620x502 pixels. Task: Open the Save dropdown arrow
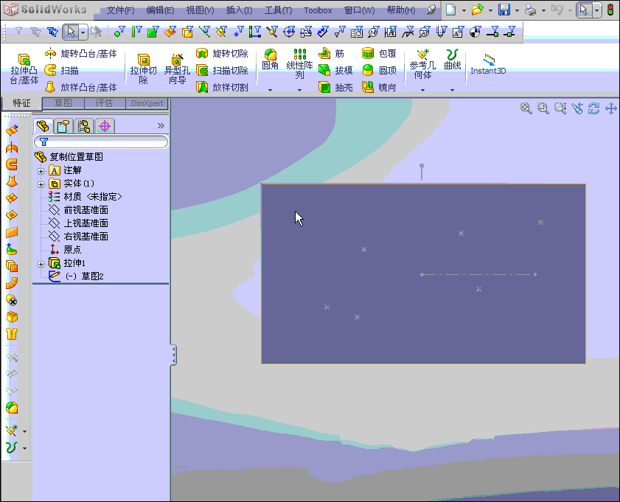[x=517, y=10]
